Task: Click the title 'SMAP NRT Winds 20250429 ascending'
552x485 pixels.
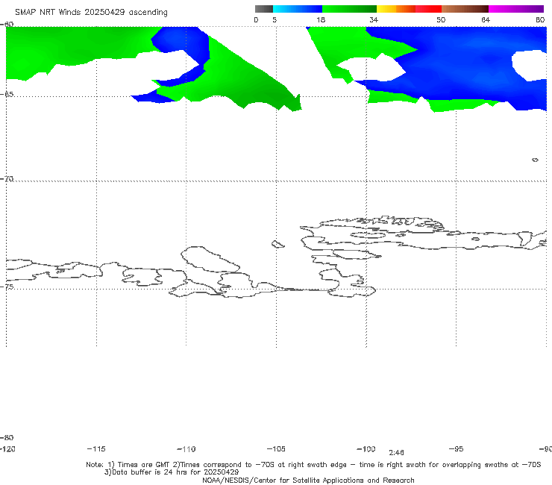Action: (91, 12)
